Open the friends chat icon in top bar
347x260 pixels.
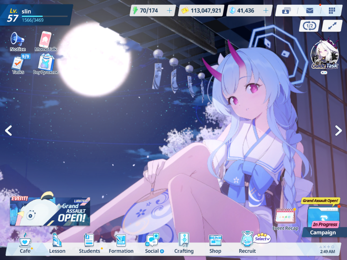287,10
